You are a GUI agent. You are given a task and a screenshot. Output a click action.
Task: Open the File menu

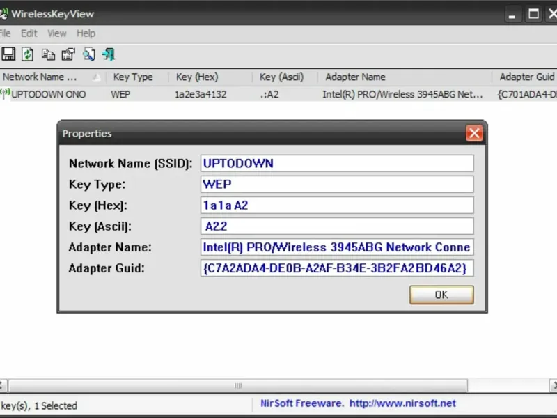pyautogui.click(x=5, y=33)
